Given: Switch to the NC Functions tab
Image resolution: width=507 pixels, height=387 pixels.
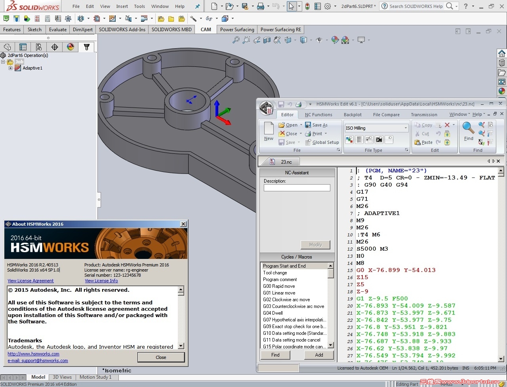Looking at the screenshot, I should tap(318, 115).
